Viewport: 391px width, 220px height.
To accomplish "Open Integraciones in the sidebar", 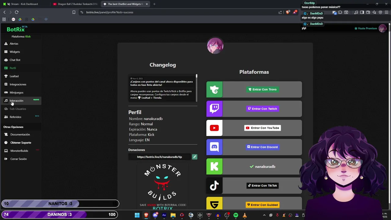I will point(18,84).
